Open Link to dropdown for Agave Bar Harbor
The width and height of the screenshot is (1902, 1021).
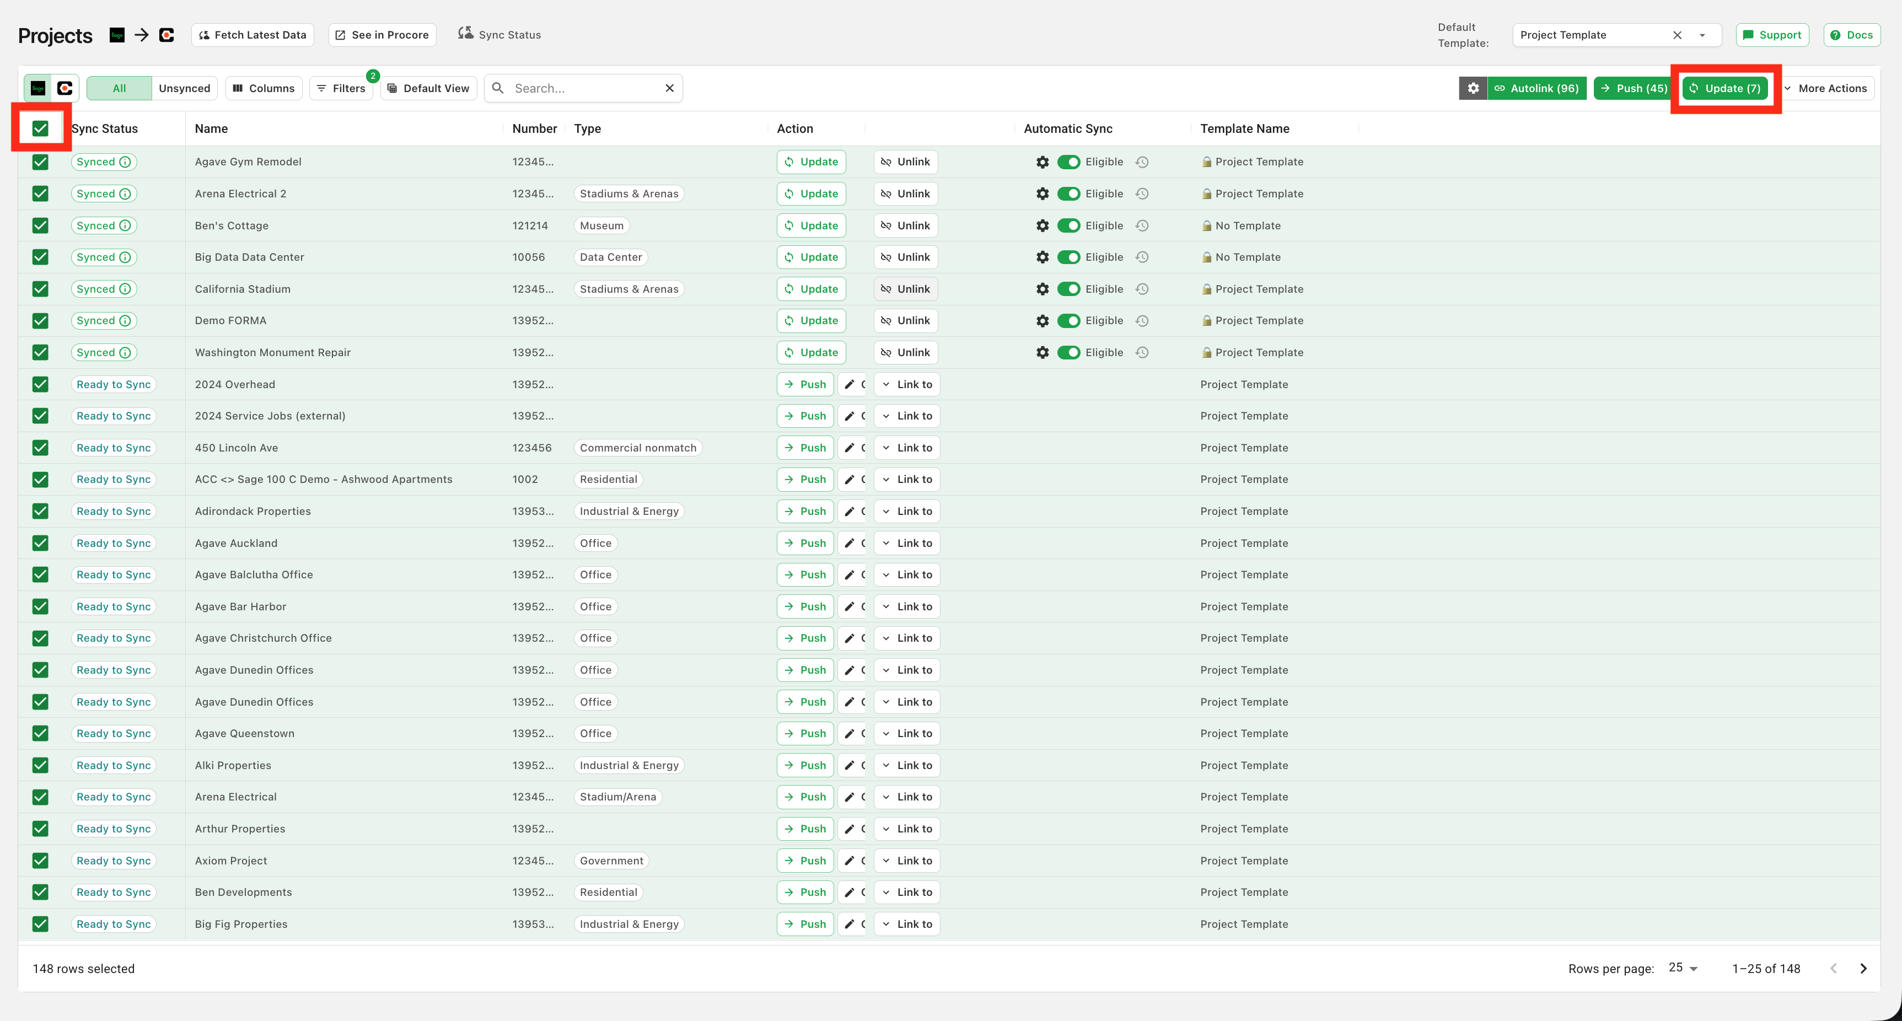tap(907, 607)
